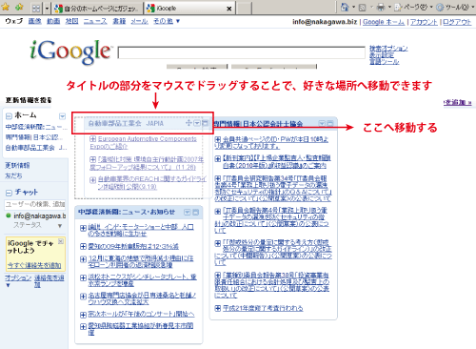
Task: Open the ホーム tab dropdown arrow in sidebar
Action: tap(62, 116)
